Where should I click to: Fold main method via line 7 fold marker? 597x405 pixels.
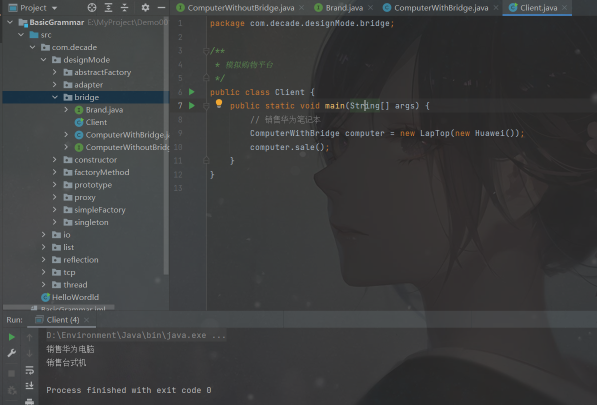tap(206, 106)
